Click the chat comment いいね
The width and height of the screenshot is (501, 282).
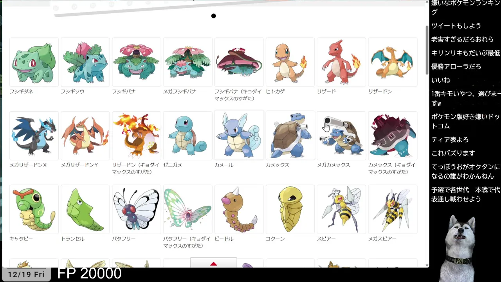point(441,80)
